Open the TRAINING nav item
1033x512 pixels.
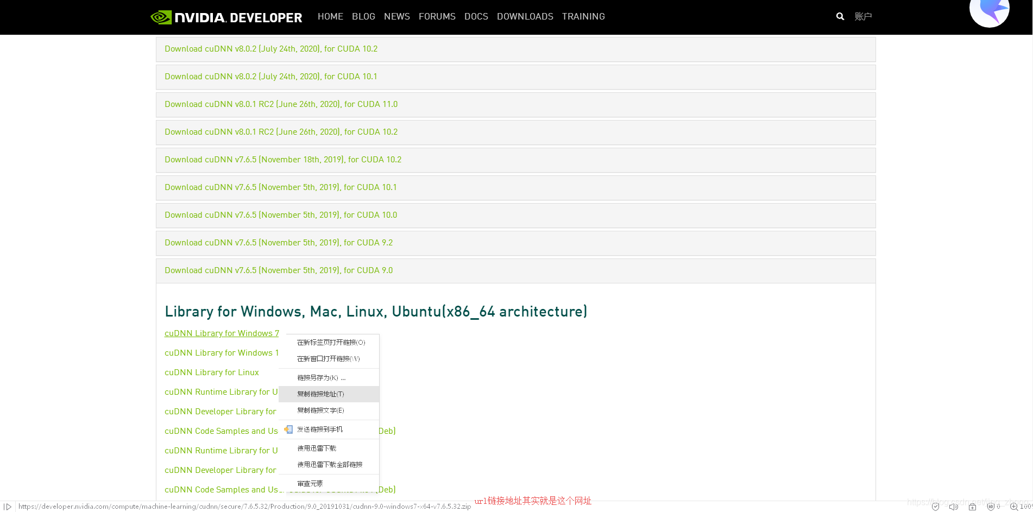[583, 17]
